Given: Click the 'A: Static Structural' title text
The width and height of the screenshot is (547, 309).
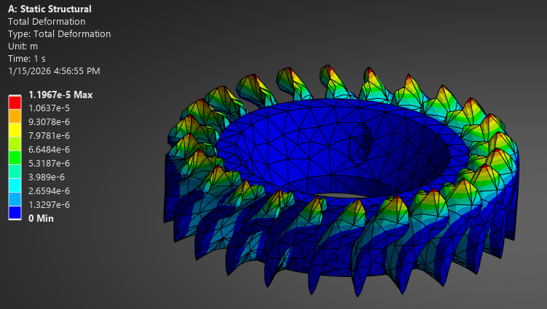Looking at the screenshot, I should pos(50,9).
